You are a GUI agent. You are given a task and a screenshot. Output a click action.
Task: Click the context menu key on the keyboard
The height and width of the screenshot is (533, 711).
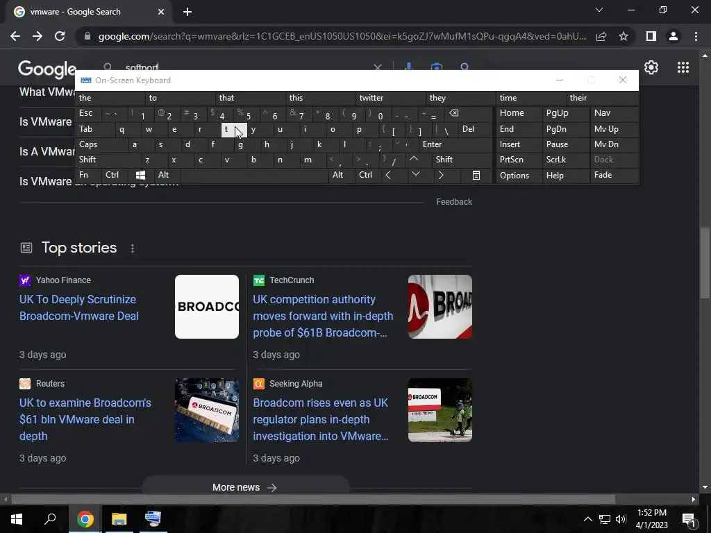click(x=476, y=175)
